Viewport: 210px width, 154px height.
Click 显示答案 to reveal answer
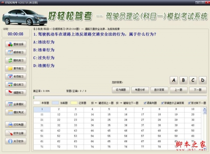[x=159, y=90]
